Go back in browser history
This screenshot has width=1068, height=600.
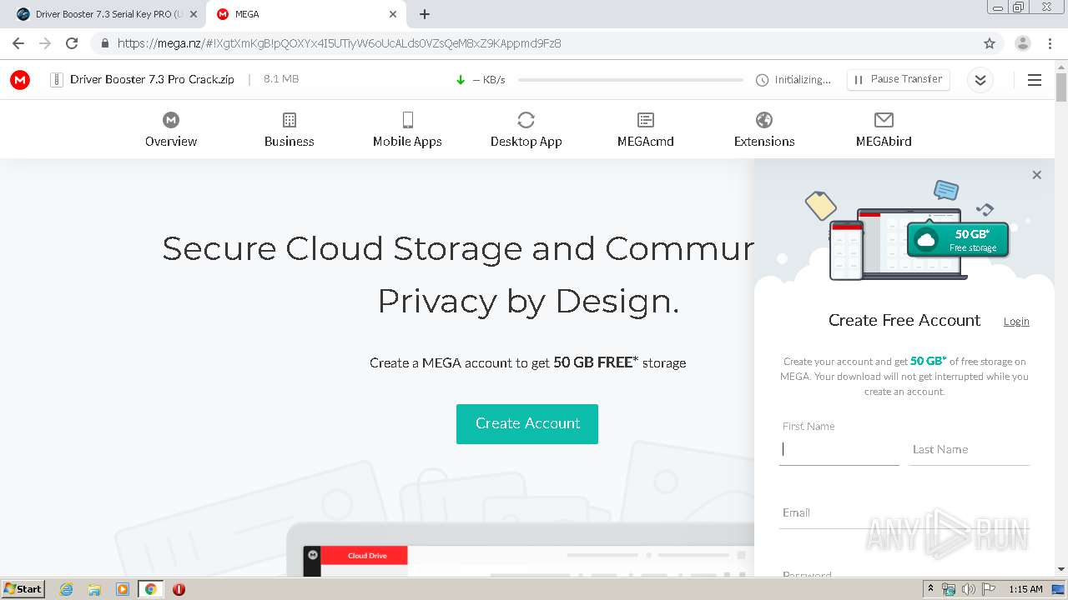(18, 43)
